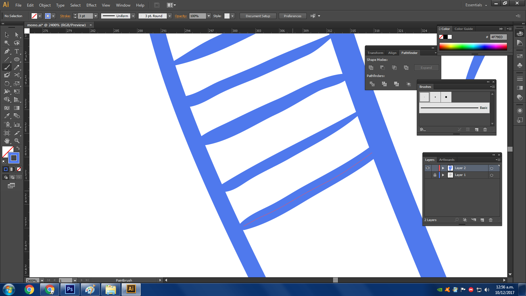Select the Symbol Sprayer tool
Screen dimensions: 526x296
pyautogui.click(x=7, y=125)
